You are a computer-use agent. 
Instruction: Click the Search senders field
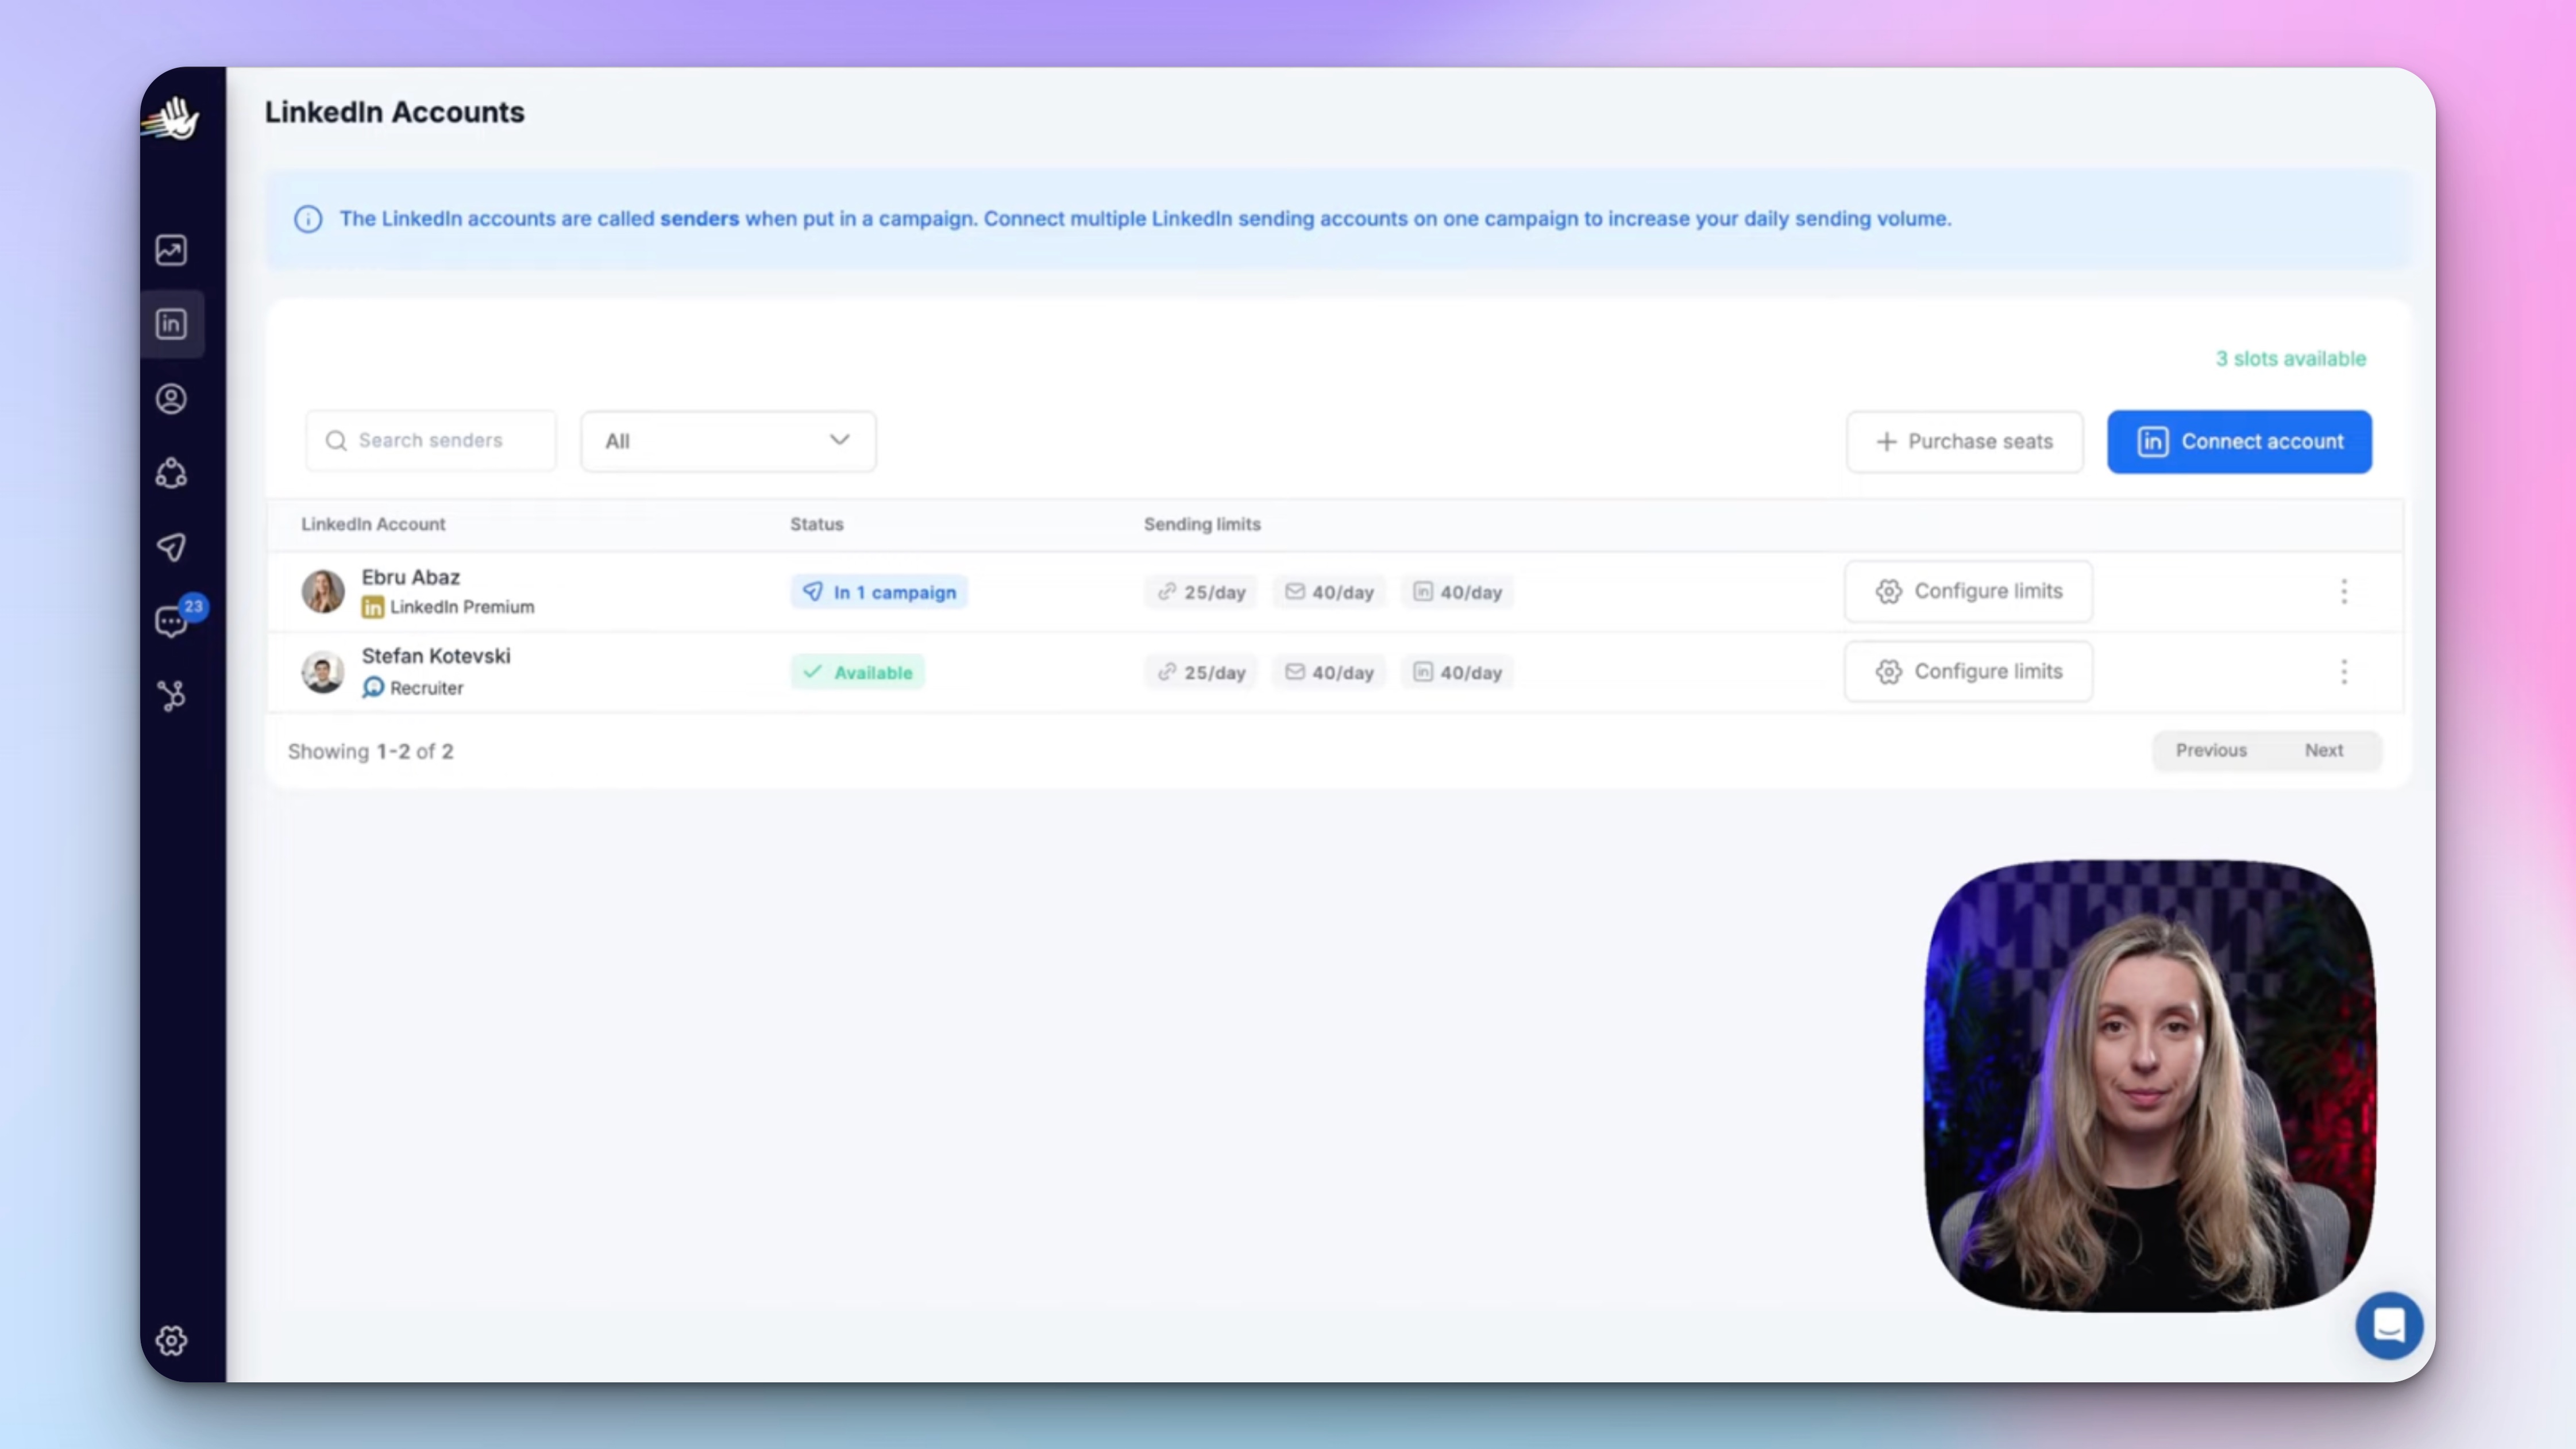pos(431,441)
